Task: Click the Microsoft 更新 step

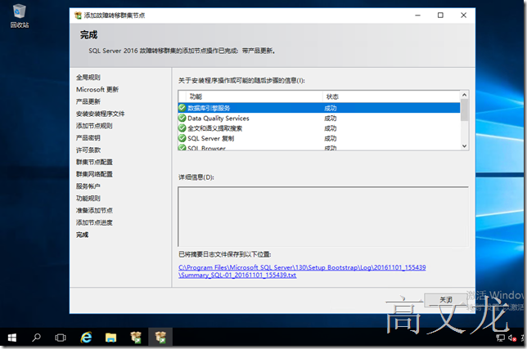Action: 97,89
